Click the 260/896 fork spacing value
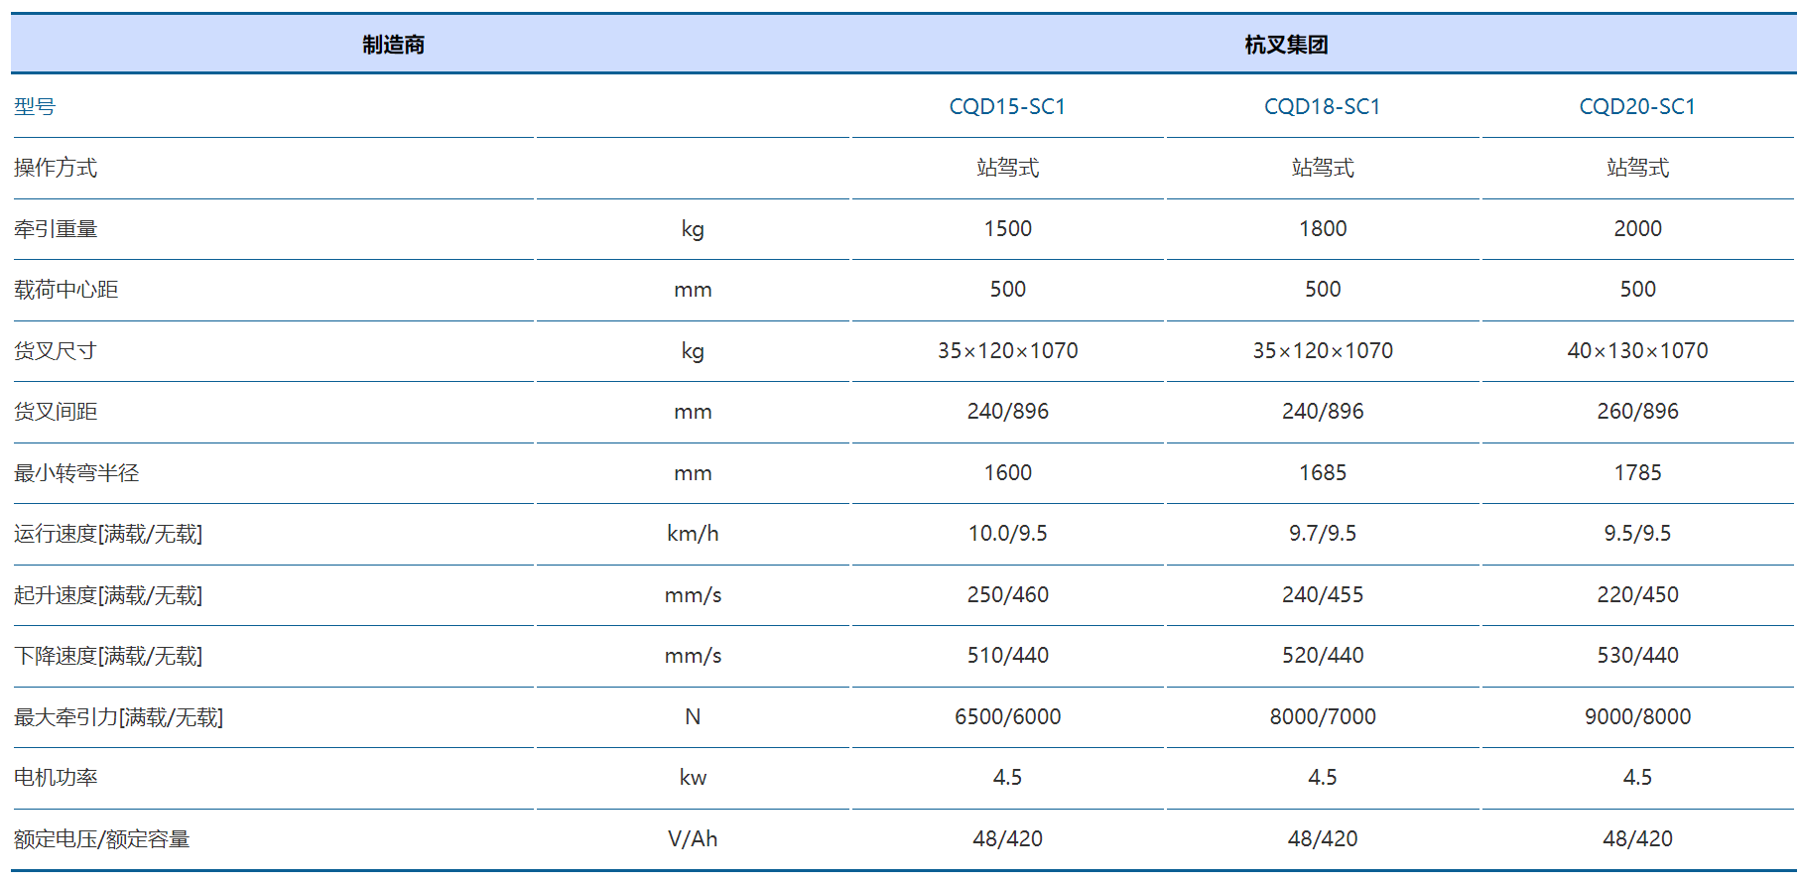 [1637, 412]
